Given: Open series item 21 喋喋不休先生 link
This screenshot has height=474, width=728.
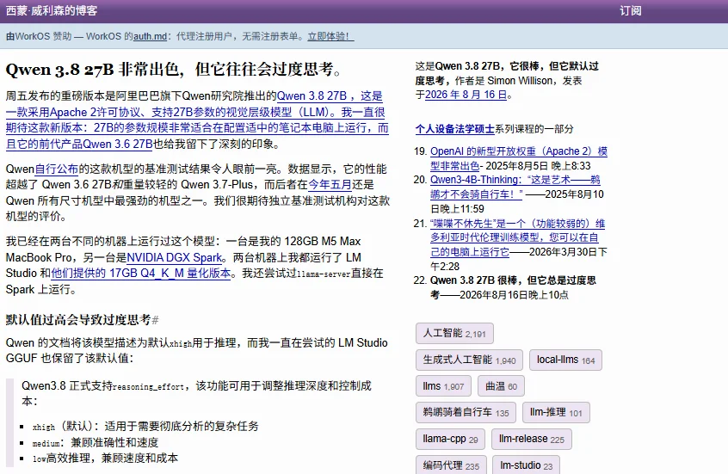Looking at the screenshot, I should tap(517, 237).
